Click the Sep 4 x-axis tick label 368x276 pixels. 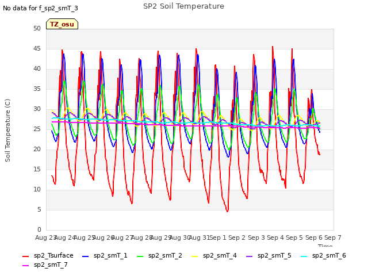tap(275, 237)
